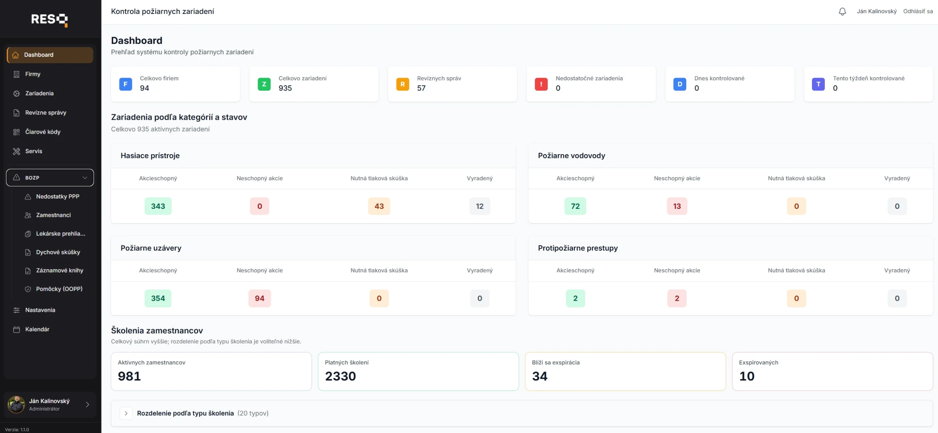Expand Rozdelenie podľa typu školenia
Viewport: 938px width, 433px height.
(126, 413)
